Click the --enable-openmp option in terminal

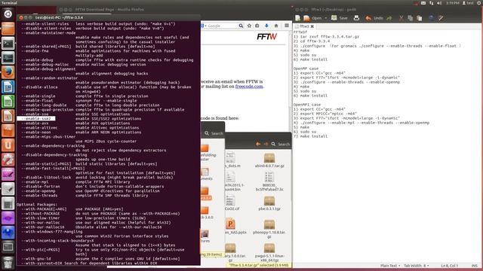click(x=38, y=190)
